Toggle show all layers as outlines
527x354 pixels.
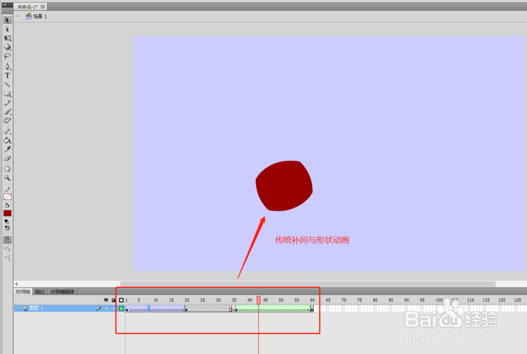[121, 300]
